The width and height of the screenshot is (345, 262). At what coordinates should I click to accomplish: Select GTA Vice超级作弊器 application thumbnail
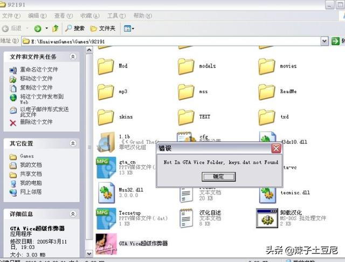(x=106, y=244)
